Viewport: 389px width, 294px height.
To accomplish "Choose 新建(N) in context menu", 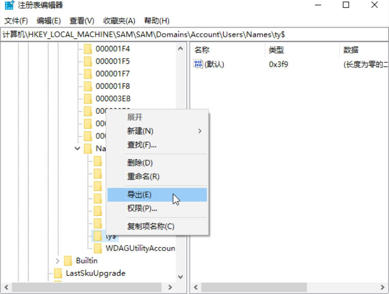I will (157, 131).
